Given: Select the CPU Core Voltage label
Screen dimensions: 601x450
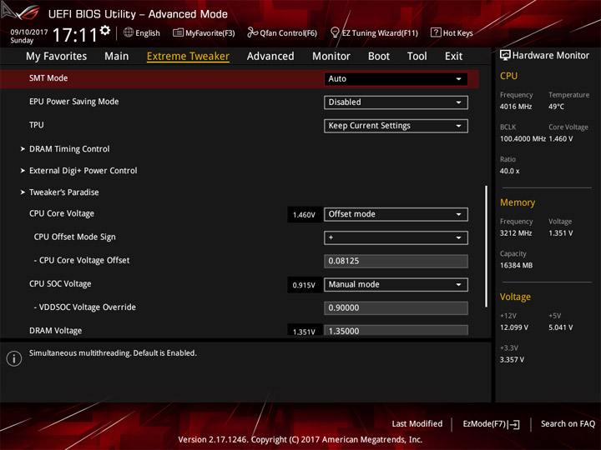Looking at the screenshot, I should [62, 213].
